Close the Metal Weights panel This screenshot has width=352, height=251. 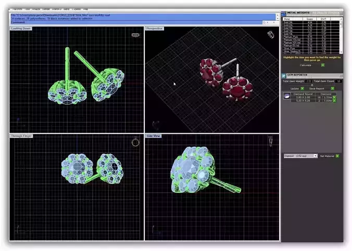point(341,14)
